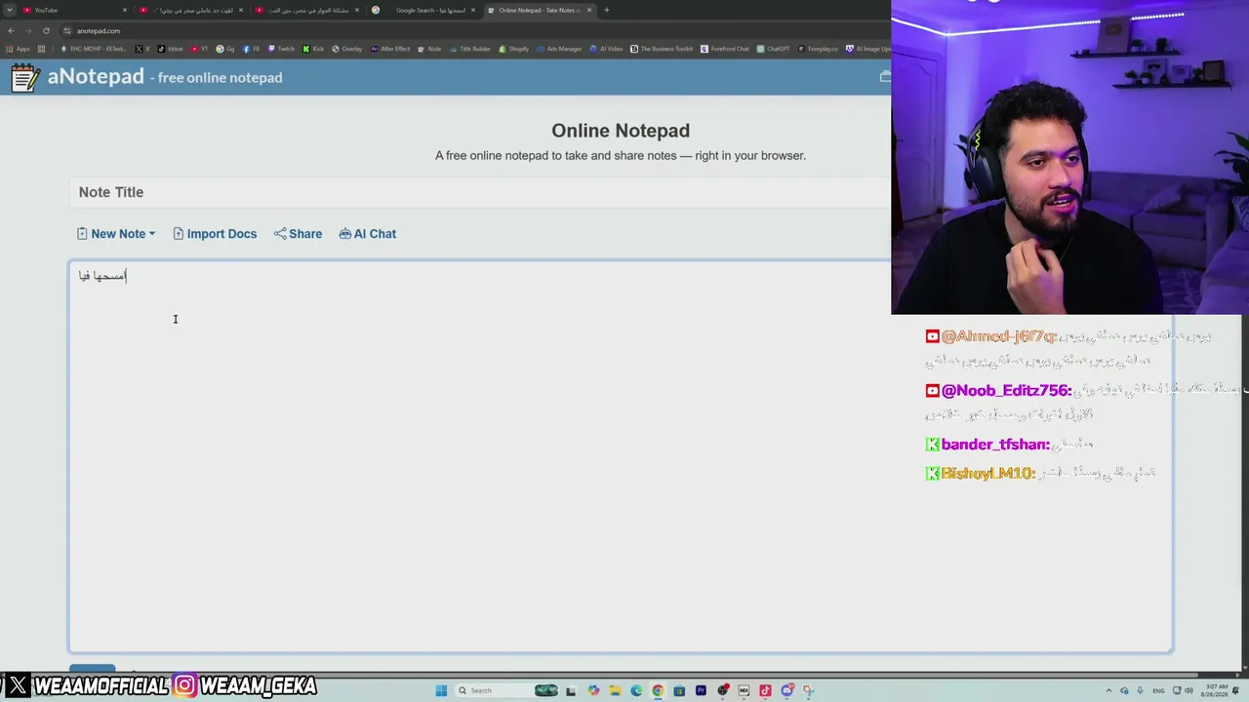Screen dimensions: 1249x702
Task: Open the Overlay bookmark
Action: pos(346,49)
